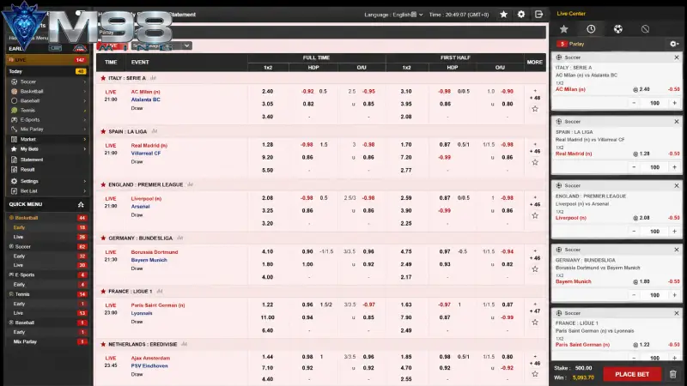Select the LIVE 147 tab in sidebar
The height and width of the screenshot is (386, 687).
(x=47, y=60)
